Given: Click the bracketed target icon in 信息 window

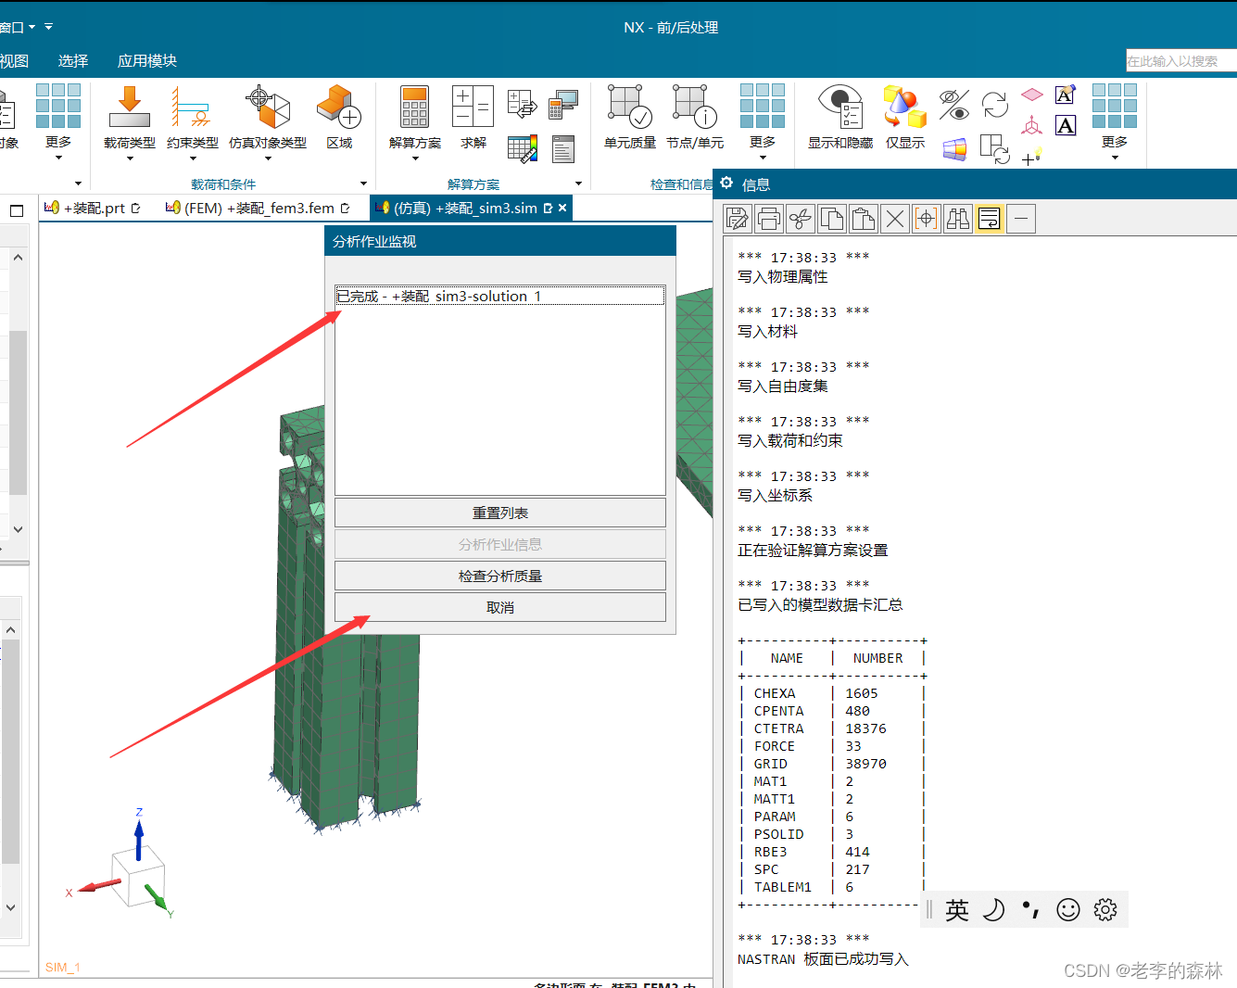Looking at the screenshot, I should (x=927, y=219).
